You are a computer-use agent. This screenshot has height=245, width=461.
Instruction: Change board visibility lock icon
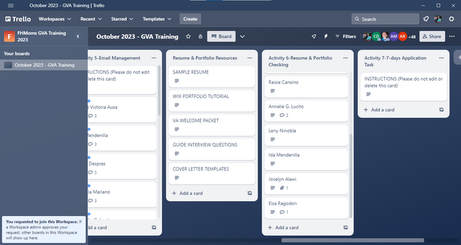point(200,36)
